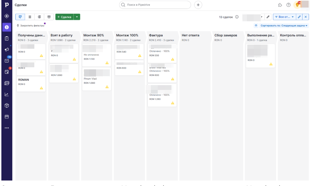The image size is (310, 186).
Task: Open Campaigns from the sidebar megaphone icon
Action: pyautogui.click(x=7, y=49)
